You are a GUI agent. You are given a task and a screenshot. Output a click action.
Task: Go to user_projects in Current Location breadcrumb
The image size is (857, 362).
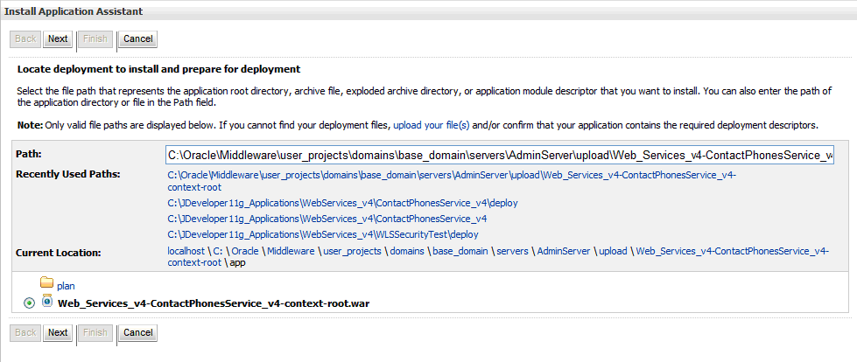pos(352,251)
